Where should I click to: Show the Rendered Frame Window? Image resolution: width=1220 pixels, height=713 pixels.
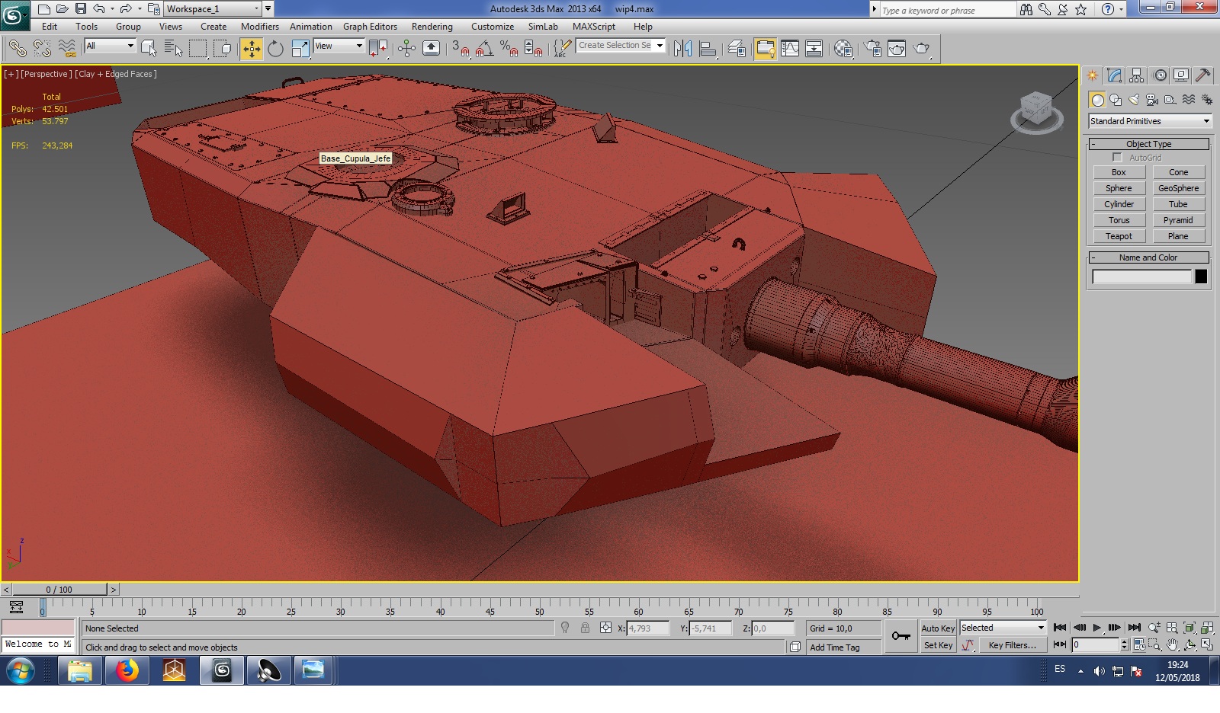(x=897, y=49)
